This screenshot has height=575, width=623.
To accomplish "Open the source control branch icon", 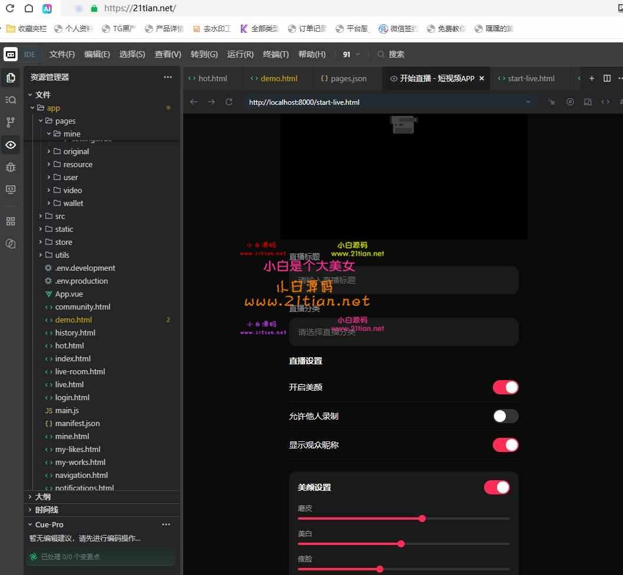I will [11, 122].
